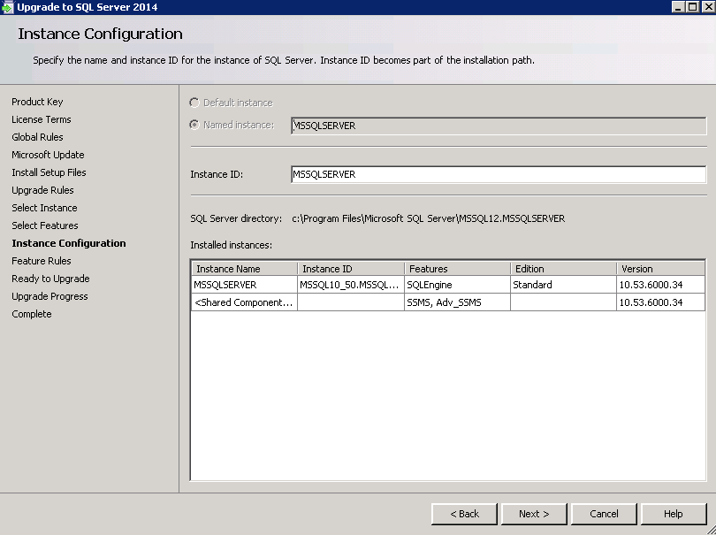Sort by the Instance ID column header
The width and height of the screenshot is (716, 535).
(x=351, y=269)
